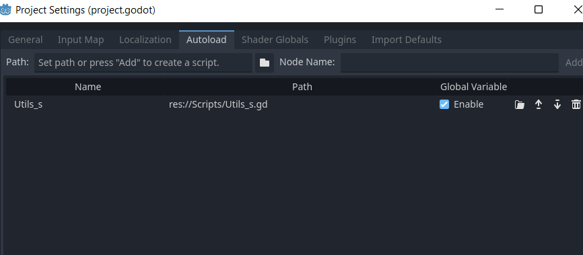Screen dimensions: 583x255
Task: Click the Add autoload button
Action: [x=574, y=63]
